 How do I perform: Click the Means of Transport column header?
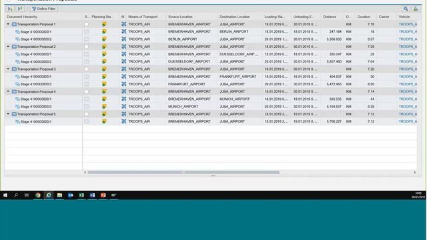pos(143,17)
